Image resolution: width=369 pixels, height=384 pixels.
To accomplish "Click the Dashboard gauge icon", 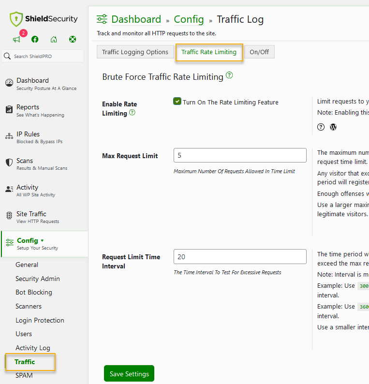I will tap(9, 83).
